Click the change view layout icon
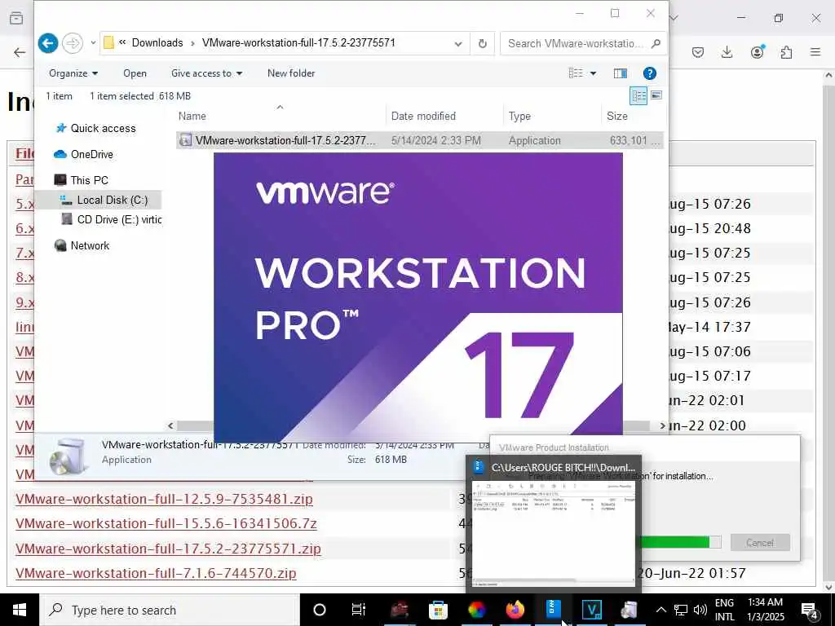The width and height of the screenshot is (835, 626). [576, 73]
